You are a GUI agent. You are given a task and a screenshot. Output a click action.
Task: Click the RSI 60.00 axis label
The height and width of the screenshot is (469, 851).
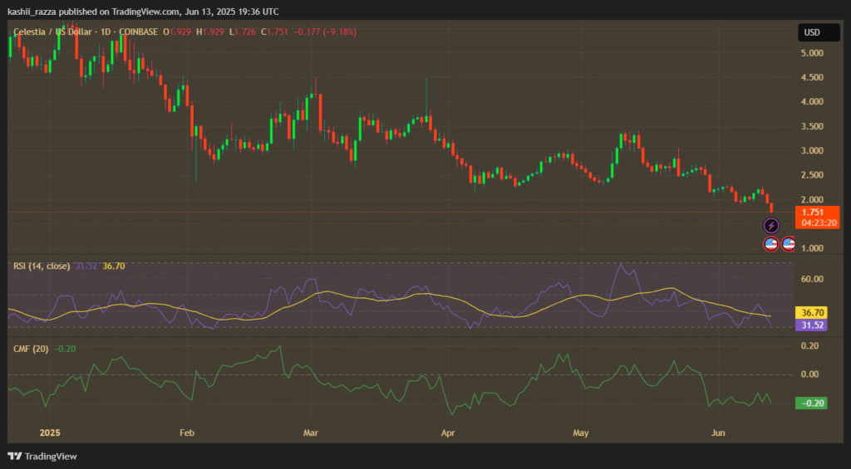click(813, 279)
